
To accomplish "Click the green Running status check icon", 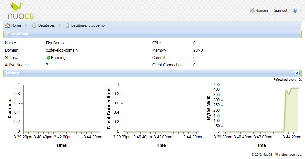I will [x=48, y=58].
